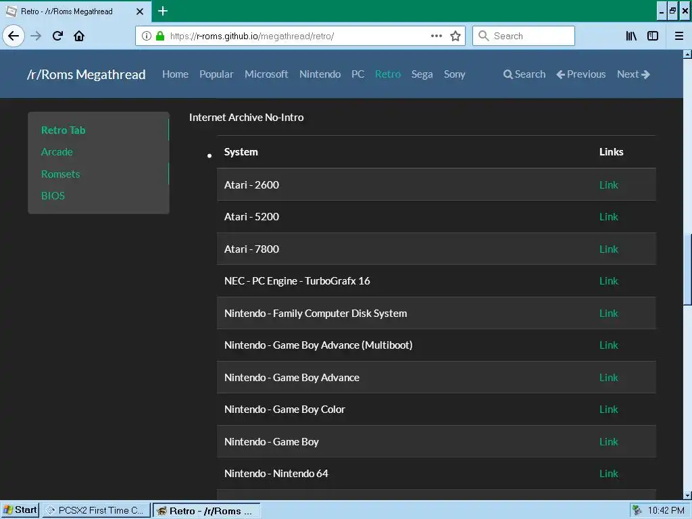
Task: Click the system tray network icon
Action: pyautogui.click(x=637, y=510)
